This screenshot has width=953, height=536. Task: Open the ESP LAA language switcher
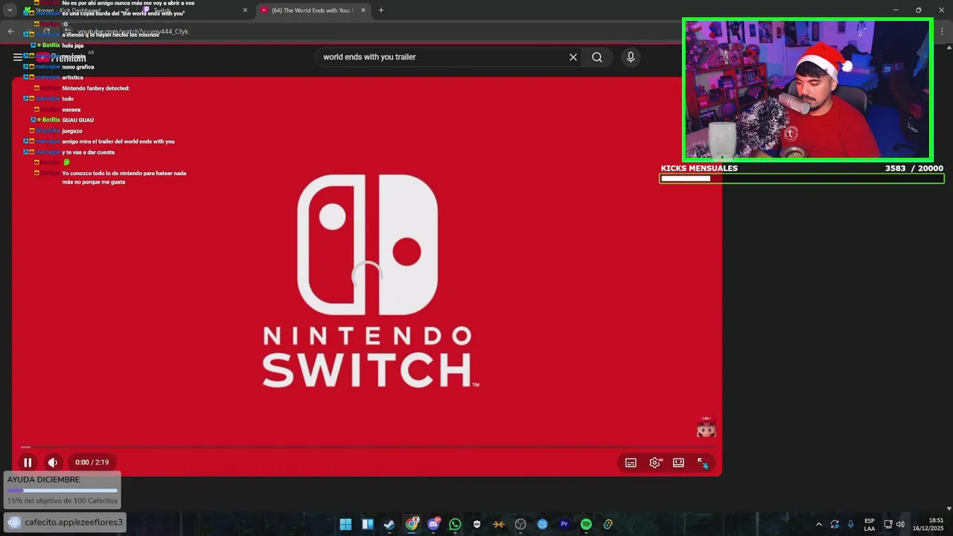(869, 524)
